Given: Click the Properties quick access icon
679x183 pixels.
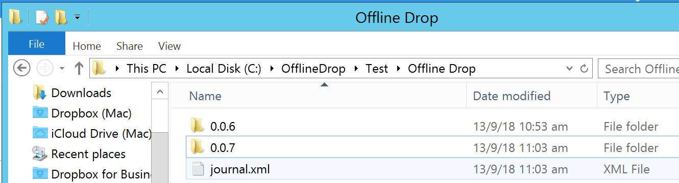Looking at the screenshot, I should [42, 17].
